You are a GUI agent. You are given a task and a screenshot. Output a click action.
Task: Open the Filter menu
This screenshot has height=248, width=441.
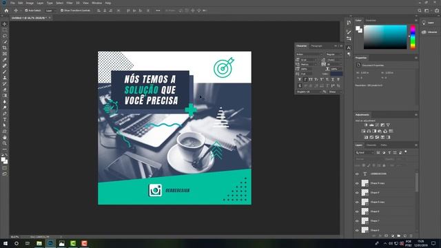click(70, 3)
